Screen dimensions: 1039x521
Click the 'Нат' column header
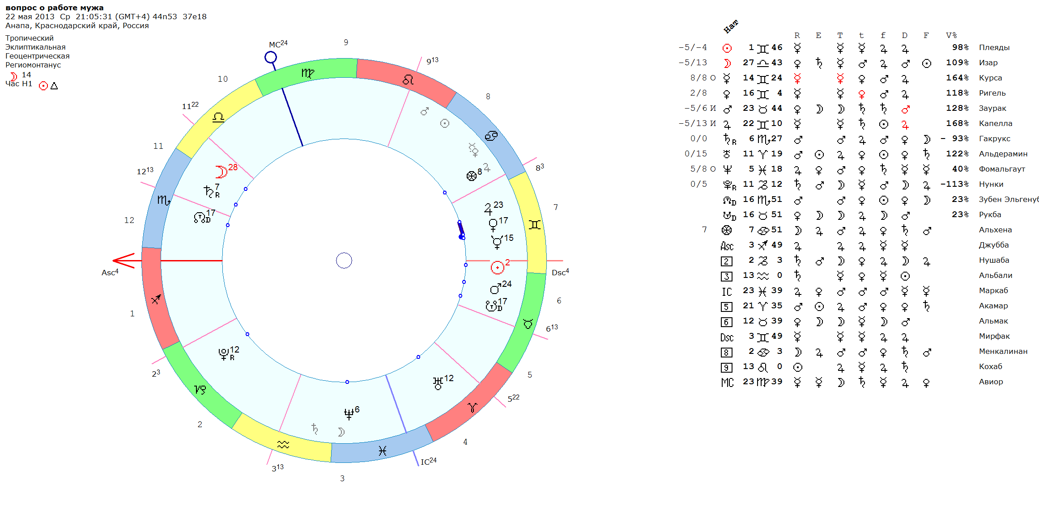[x=731, y=26]
